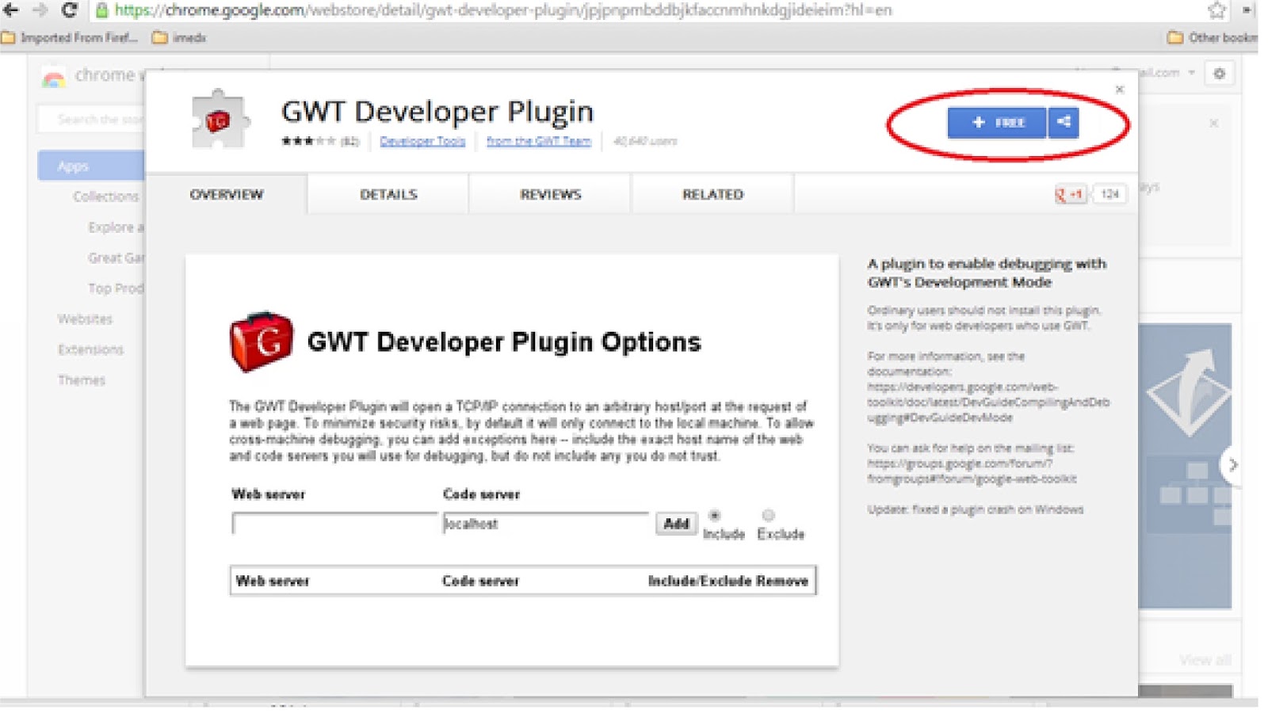Add plugin with the FREE button
1268x717 pixels.
click(997, 122)
